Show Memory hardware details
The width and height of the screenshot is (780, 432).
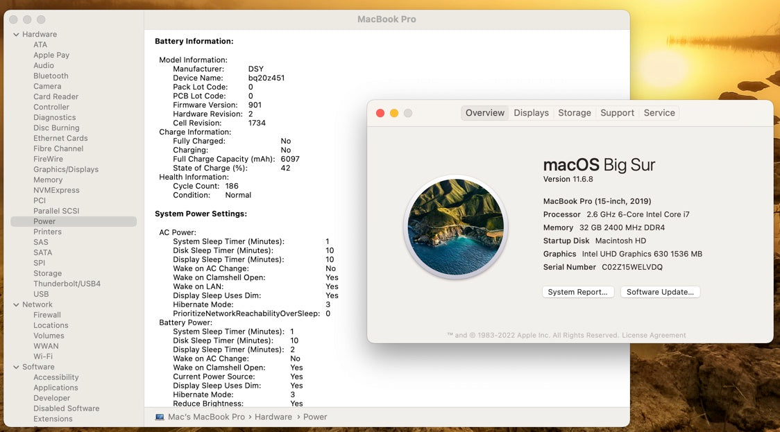pyautogui.click(x=48, y=180)
